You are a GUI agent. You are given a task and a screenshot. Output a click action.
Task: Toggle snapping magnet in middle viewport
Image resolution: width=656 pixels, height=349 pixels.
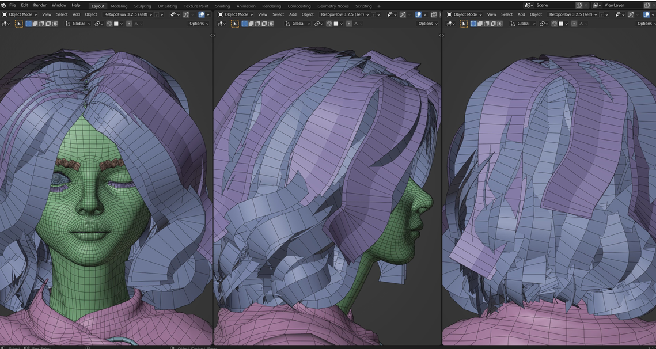click(329, 24)
